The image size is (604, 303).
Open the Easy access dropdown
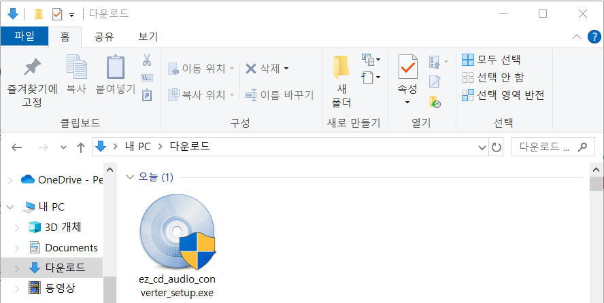coord(371,77)
